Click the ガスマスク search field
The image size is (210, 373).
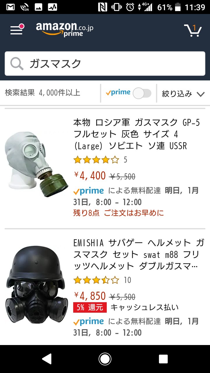point(105,64)
